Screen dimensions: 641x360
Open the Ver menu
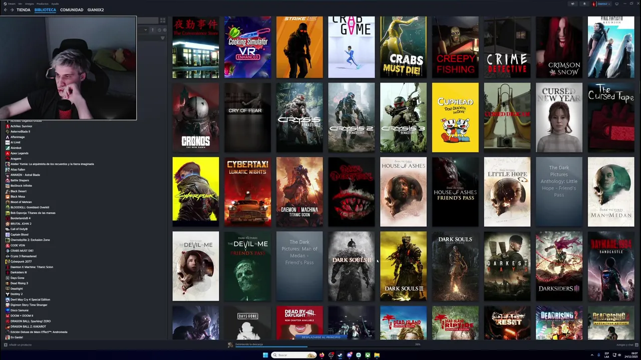(20, 3)
